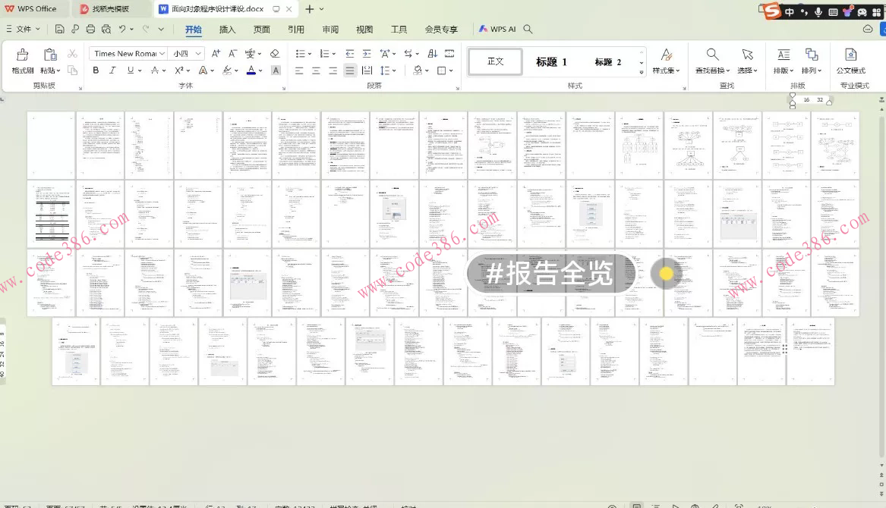Viewport: 886px width, 508px height.
Task: Open the 审阅 review tab
Action: [x=330, y=30]
